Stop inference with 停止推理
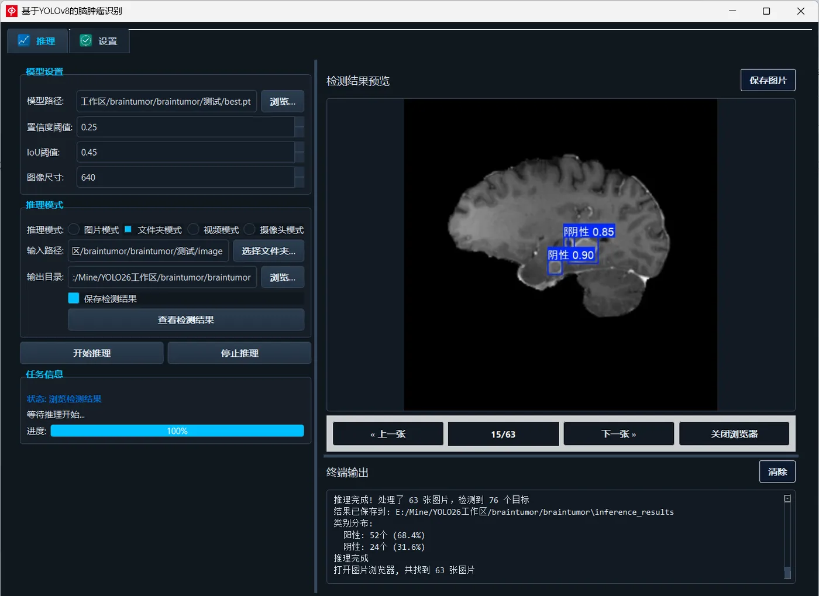Image resolution: width=819 pixels, height=596 pixels. click(x=239, y=353)
